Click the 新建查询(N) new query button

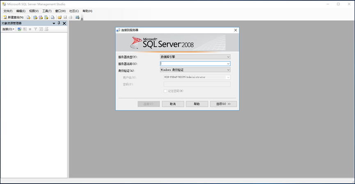[x=14, y=17]
